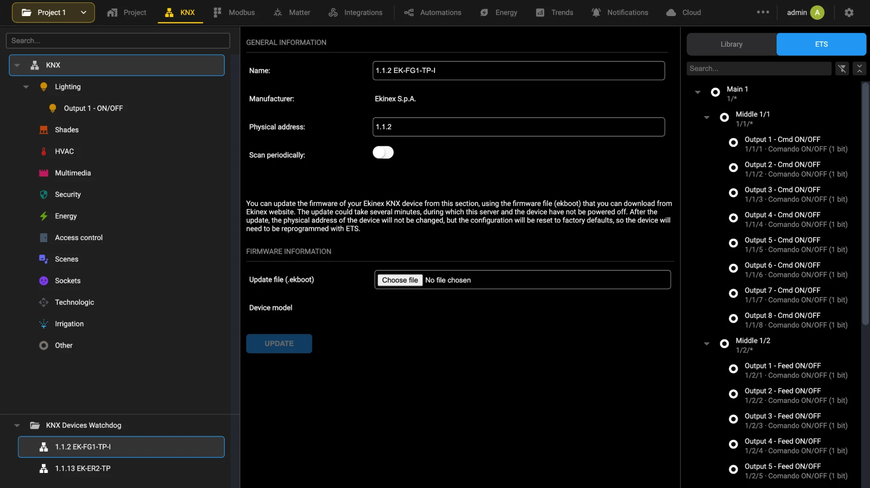Screen dimensions: 870x488
Task: Open the three-dots overflow menu
Action: click(763, 12)
